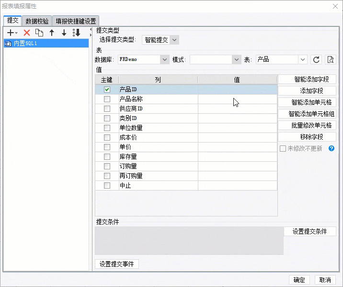Click the 添加字段 button
The height and width of the screenshot is (287, 343).
pos(307,91)
